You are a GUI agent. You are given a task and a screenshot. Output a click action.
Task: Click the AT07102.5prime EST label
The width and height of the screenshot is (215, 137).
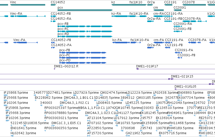[100, 123]
